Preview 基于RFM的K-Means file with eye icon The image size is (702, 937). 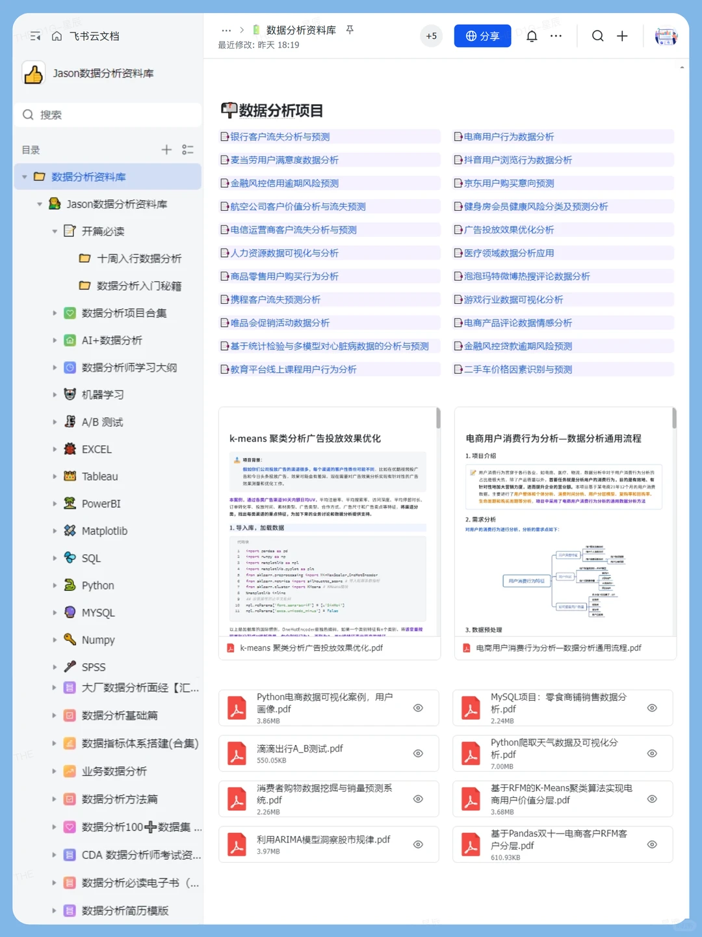click(652, 799)
